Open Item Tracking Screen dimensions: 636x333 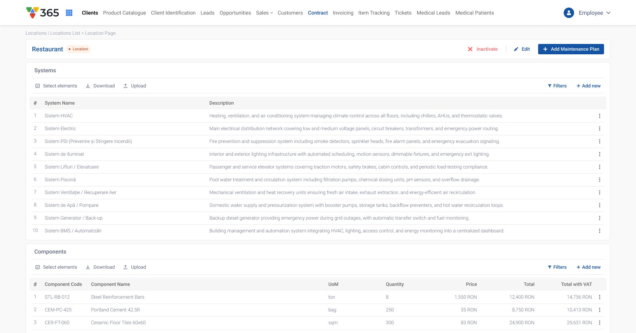tap(374, 13)
